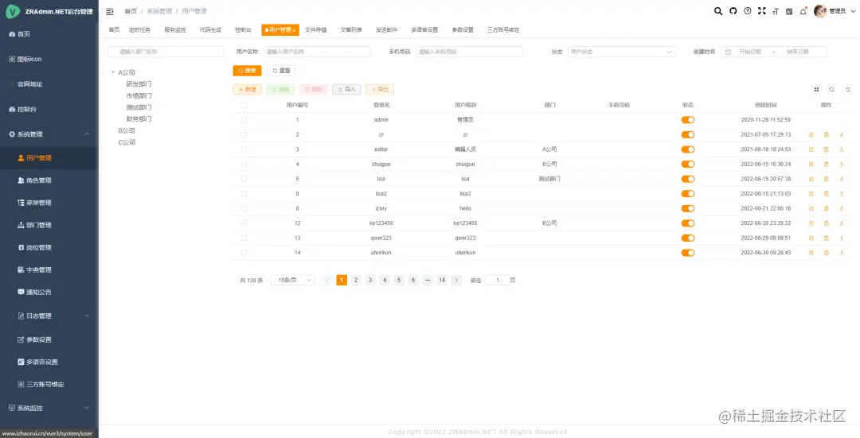Click the help question mark icon
Viewport: 860px width, 438px height.
tap(747, 11)
